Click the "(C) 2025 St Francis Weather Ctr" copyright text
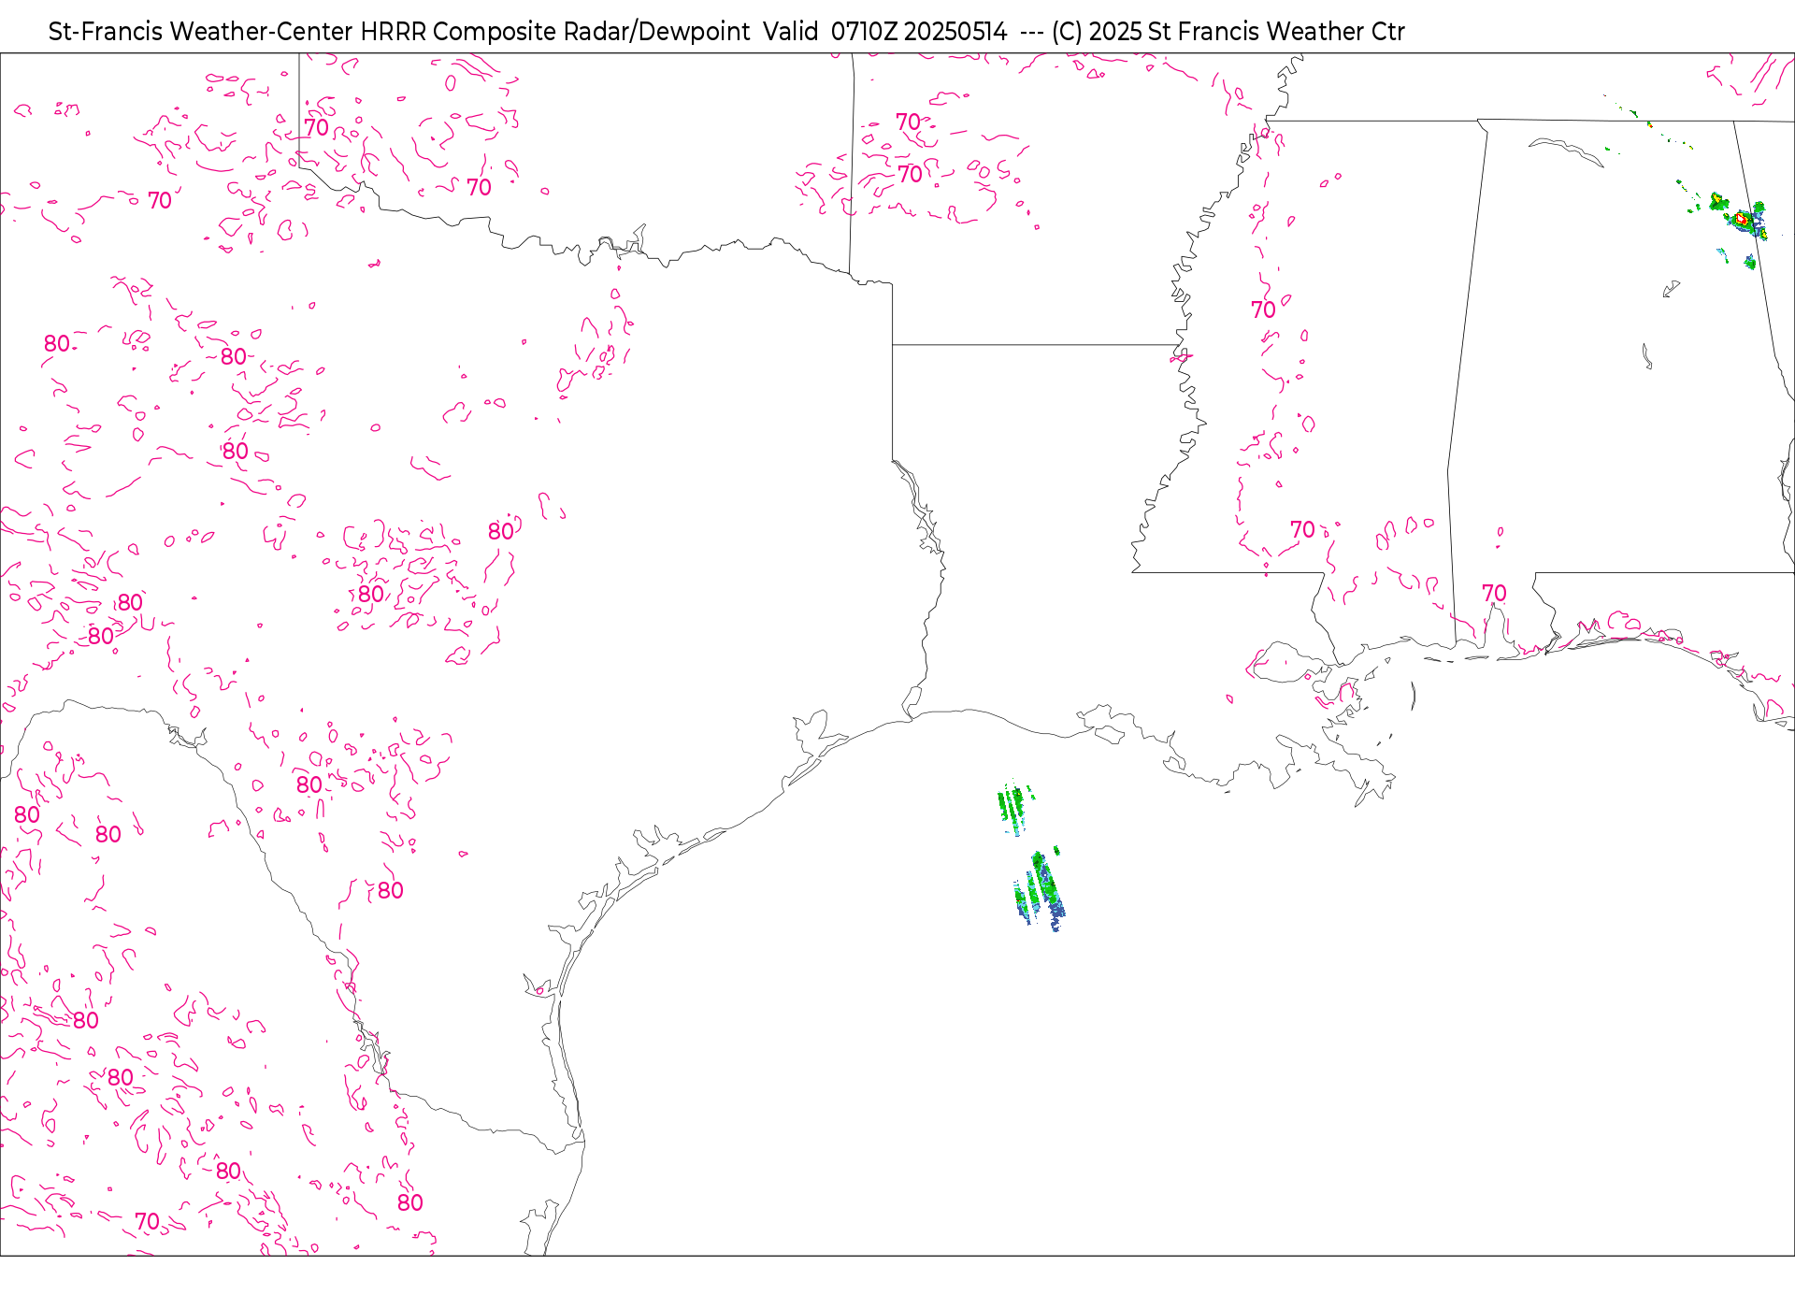 click(1228, 32)
